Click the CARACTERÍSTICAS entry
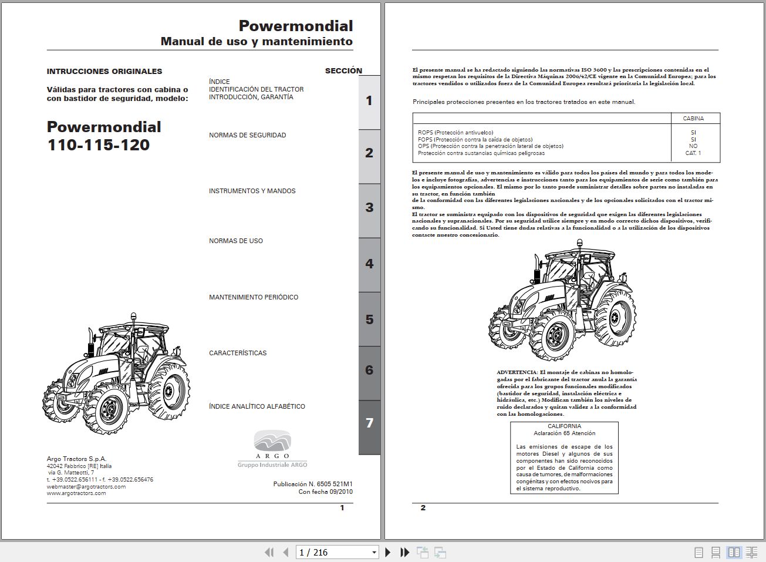Viewport: 766px width, 562px height. (238, 353)
